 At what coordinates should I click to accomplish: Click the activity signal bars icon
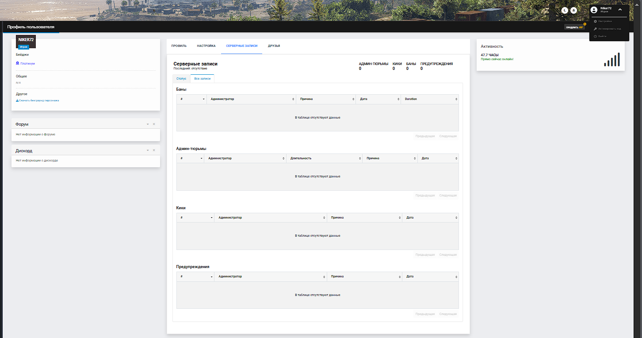pos(612,59)
